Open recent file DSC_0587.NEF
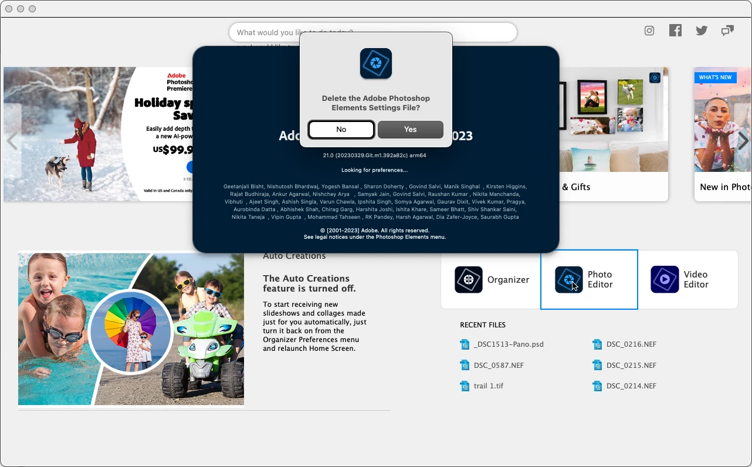 [x=499, y=366]
